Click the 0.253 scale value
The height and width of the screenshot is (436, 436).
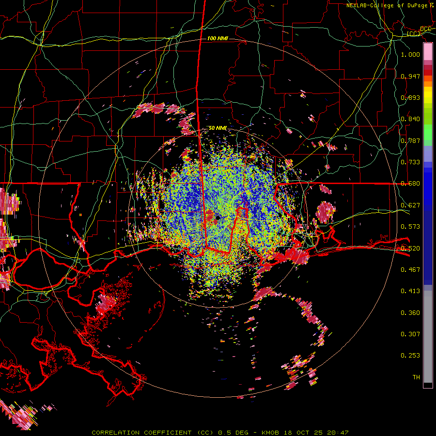[410, 356]
